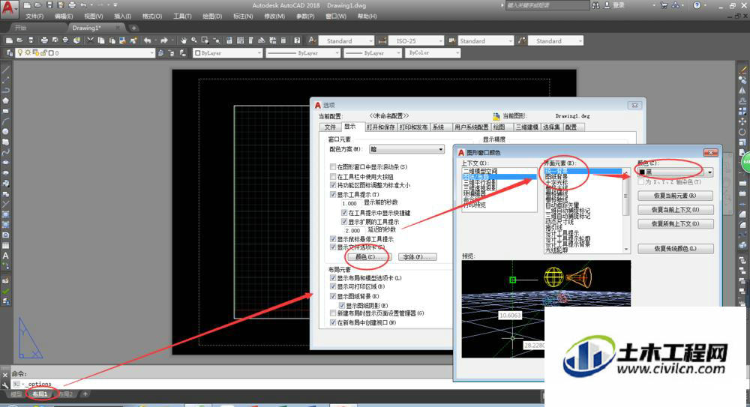Click the Help question mark in Standard toolbar

coord(297,40)
